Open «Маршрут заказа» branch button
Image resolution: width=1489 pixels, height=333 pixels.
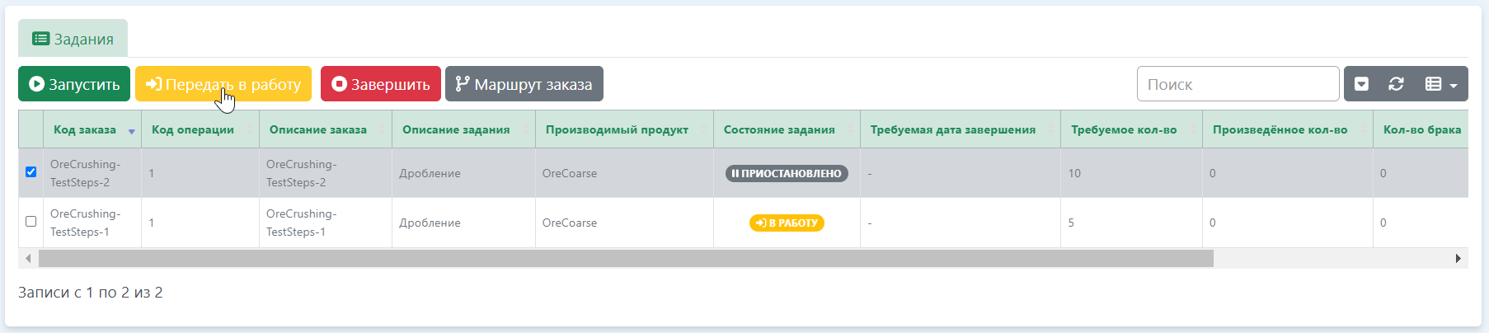click(524, 84)
